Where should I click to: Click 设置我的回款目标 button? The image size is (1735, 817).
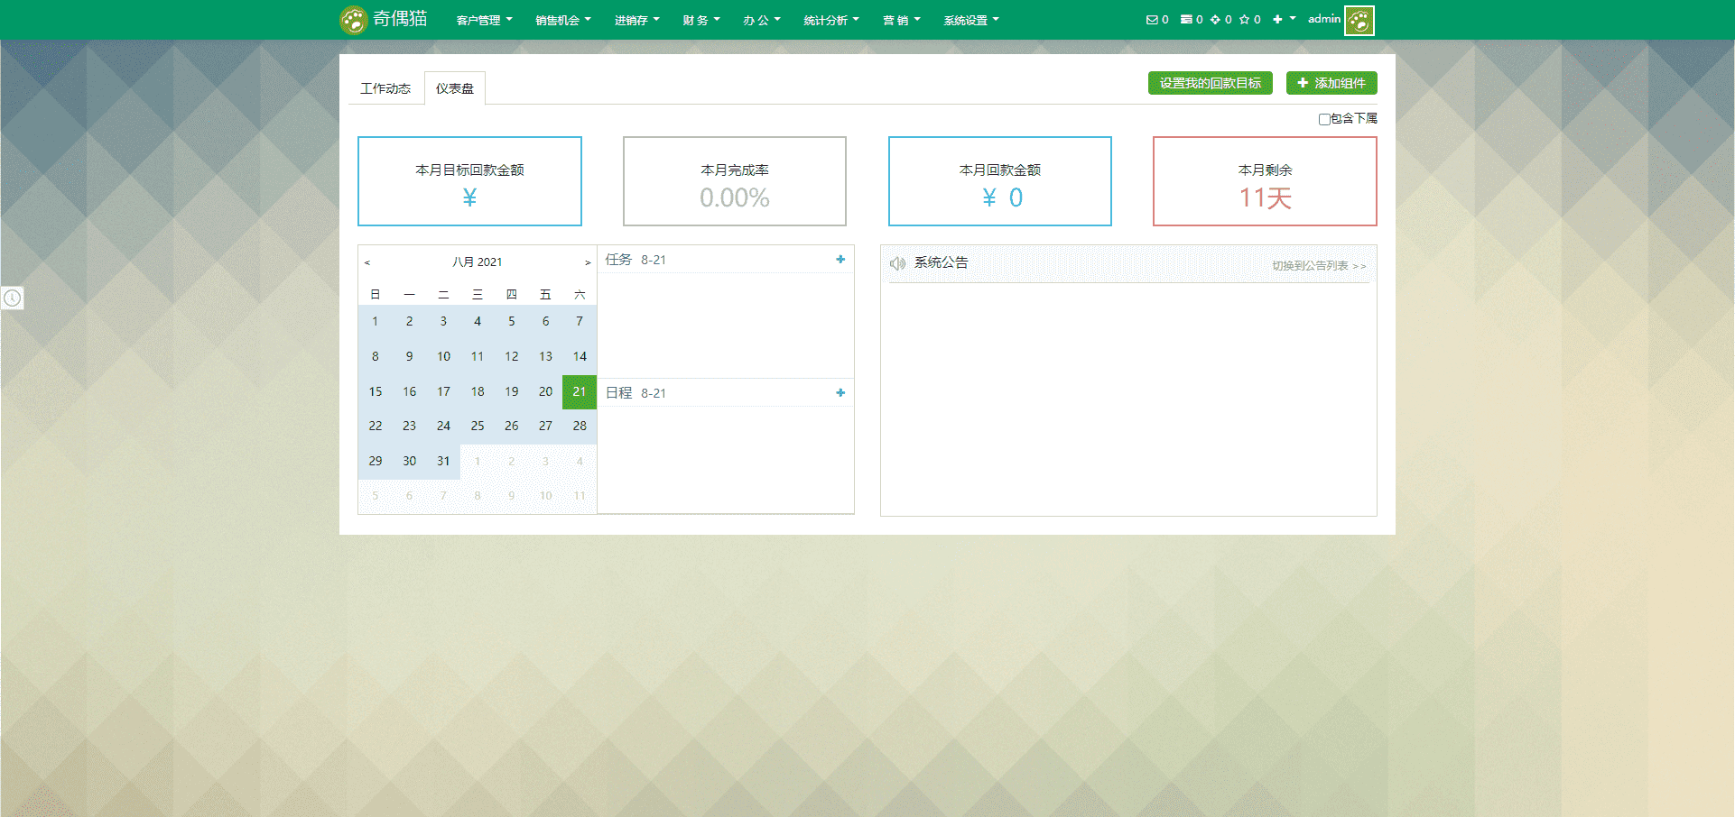[1211, 83]
